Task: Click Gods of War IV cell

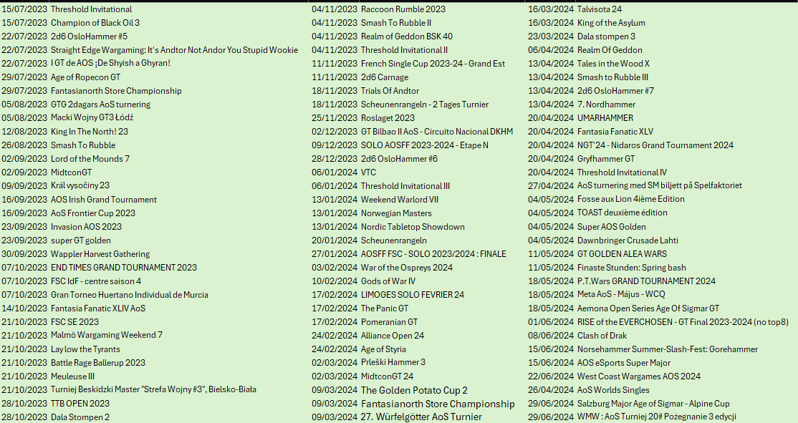Action: click(388, 281)
